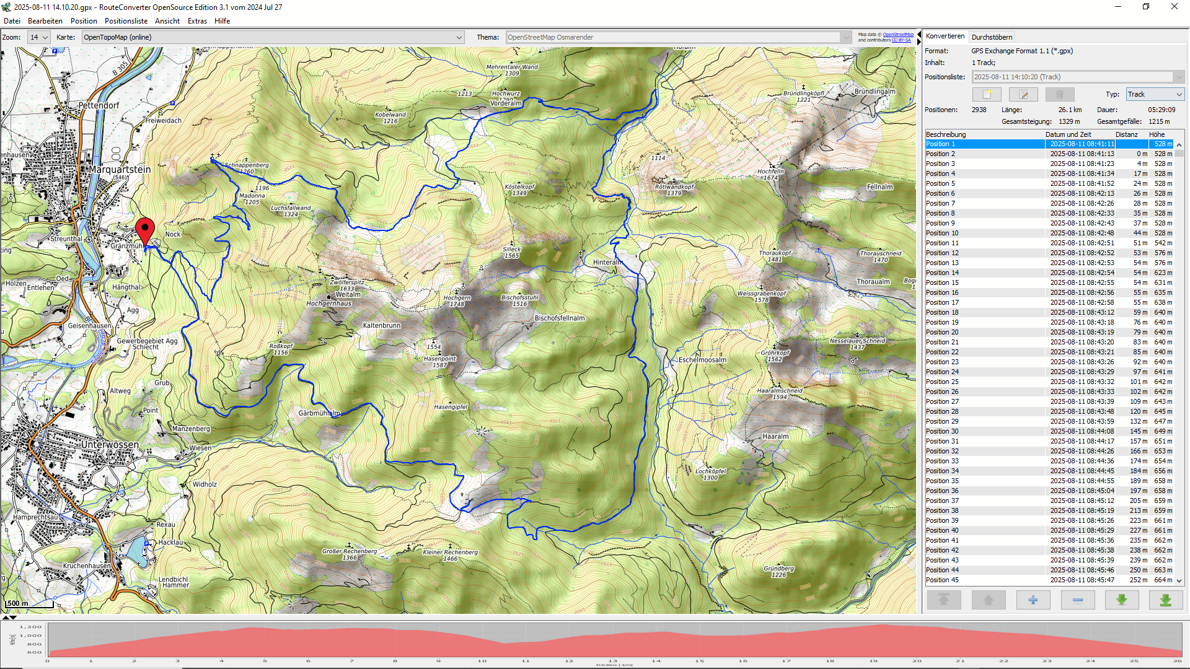Viewport: 1190px width, 669px height.
Task: Move selected position down one row
Action: coord(1122,600)
